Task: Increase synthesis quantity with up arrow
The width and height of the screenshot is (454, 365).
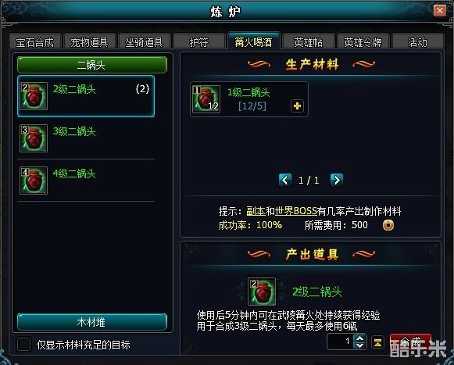Action: (360, 338)
